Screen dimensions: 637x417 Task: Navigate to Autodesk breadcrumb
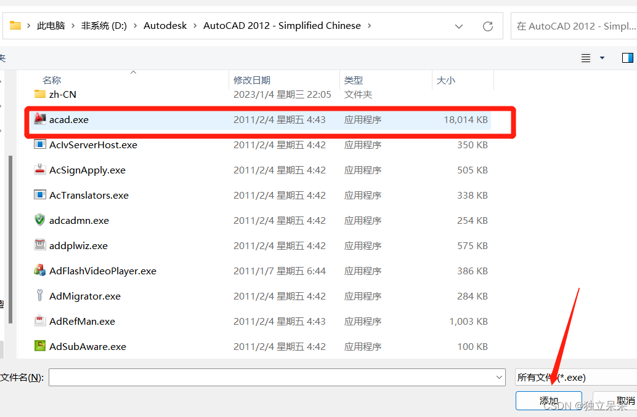pyautogui.click(x=165, y=26)
